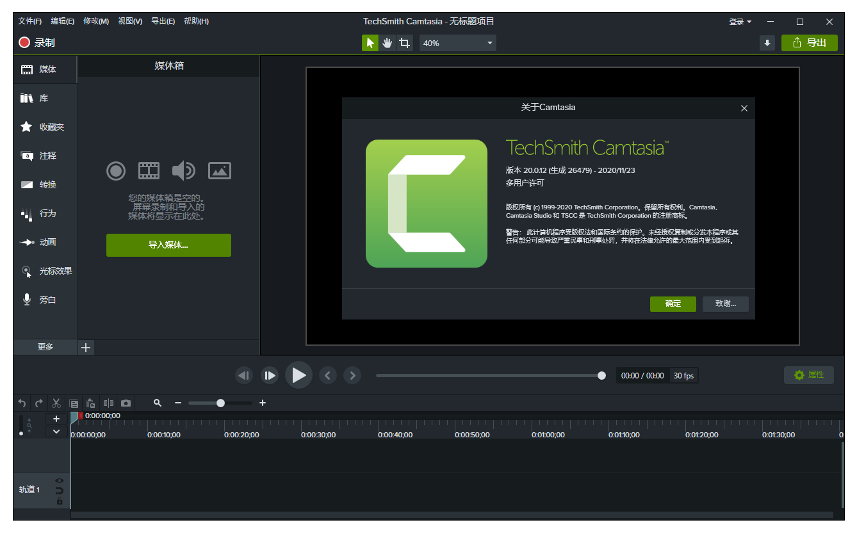
Task: Zoom out timeline with minus icon
Action: [x=178, y=403]
